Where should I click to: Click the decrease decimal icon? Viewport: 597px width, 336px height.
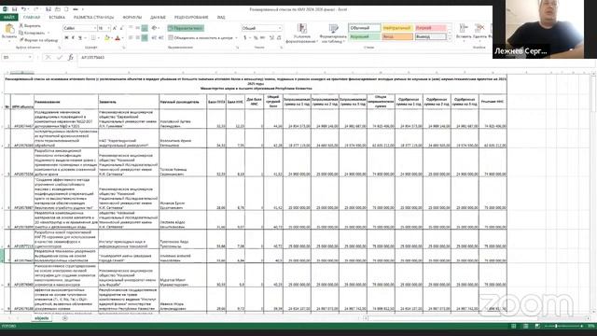(x=279, y=37)
